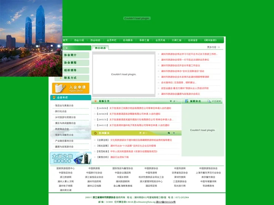The image size is (274, 205).
Task: Open the news item 会长接待日 | 交流信息
Action: tap(178, 82)
